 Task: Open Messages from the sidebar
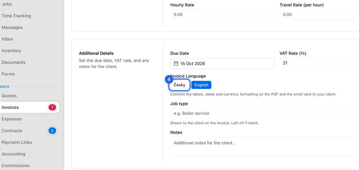click(x=12, y=27)
